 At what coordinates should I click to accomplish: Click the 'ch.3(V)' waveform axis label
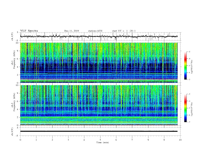12,132
